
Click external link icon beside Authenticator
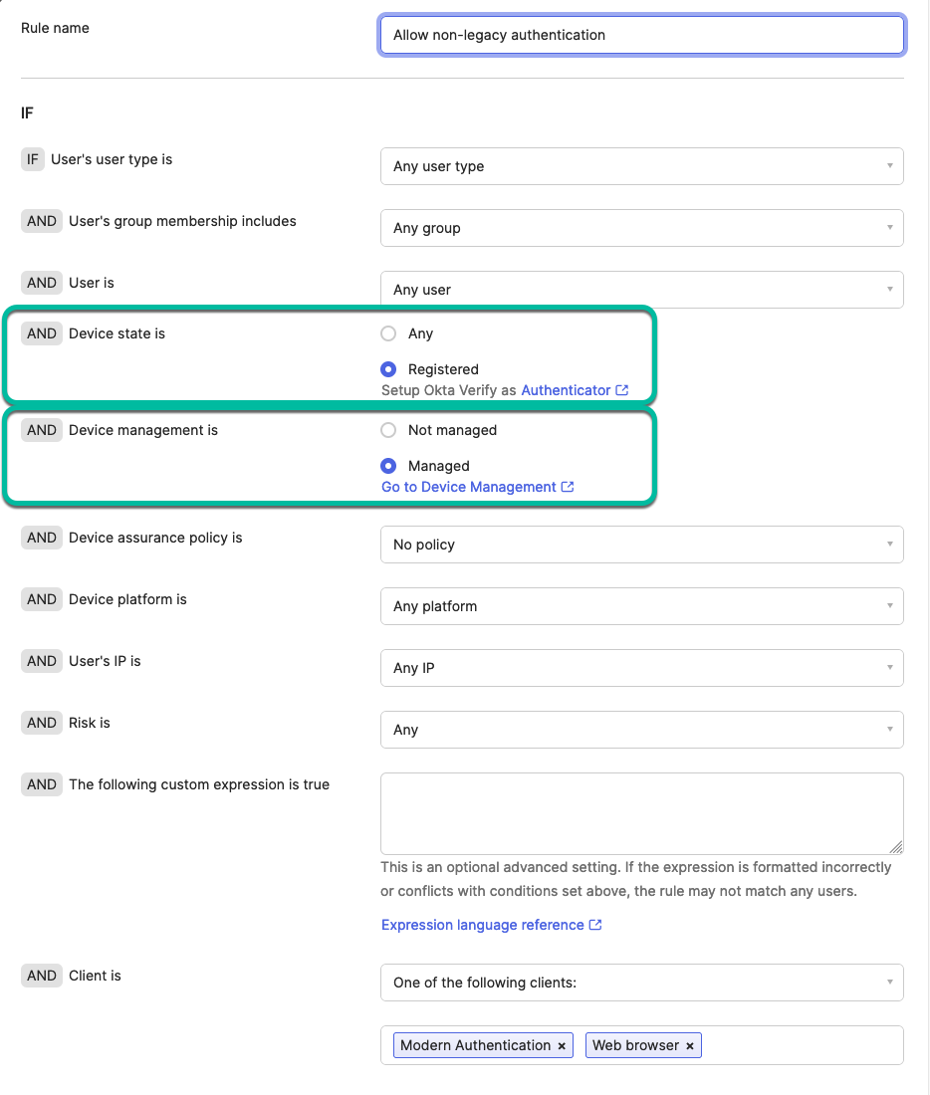(x=620, y=389)
